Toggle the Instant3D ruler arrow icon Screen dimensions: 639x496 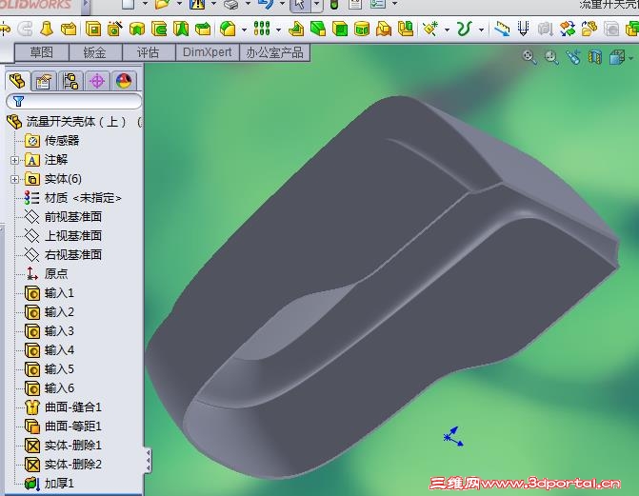point(502,29)
